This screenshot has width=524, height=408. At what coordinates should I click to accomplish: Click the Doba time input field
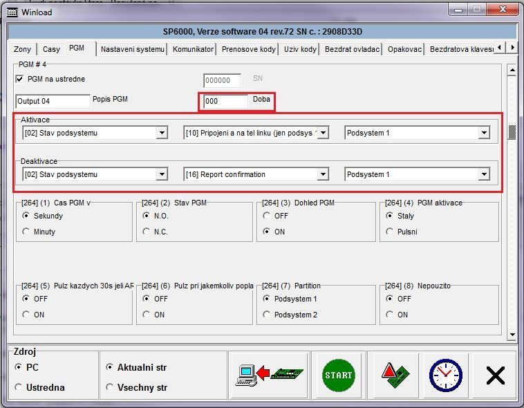[225, 101]
